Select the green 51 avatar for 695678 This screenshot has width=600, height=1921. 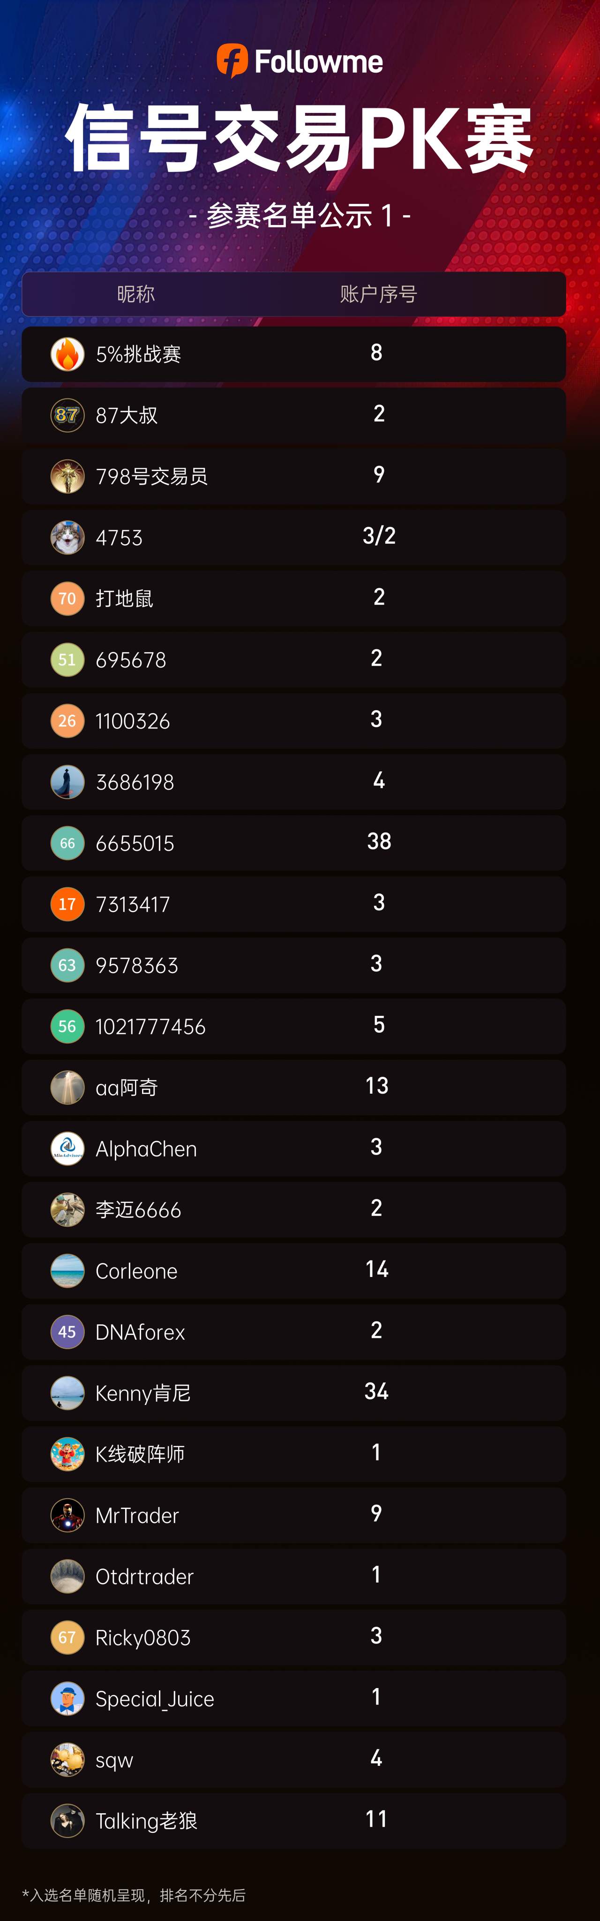coord(67,660)
